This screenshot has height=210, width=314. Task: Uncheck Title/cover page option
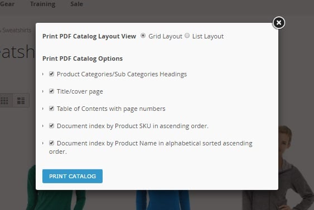click(51, 91)
